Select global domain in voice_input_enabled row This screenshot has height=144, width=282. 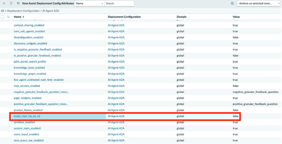click(180, 134)
